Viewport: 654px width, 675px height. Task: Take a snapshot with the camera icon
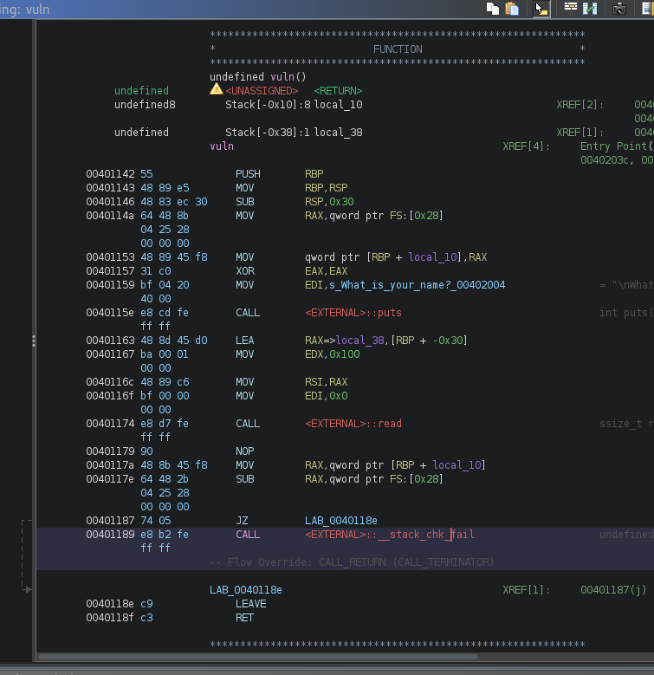pos(620,9)
